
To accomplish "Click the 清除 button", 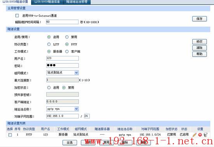I will pos(199,48).
